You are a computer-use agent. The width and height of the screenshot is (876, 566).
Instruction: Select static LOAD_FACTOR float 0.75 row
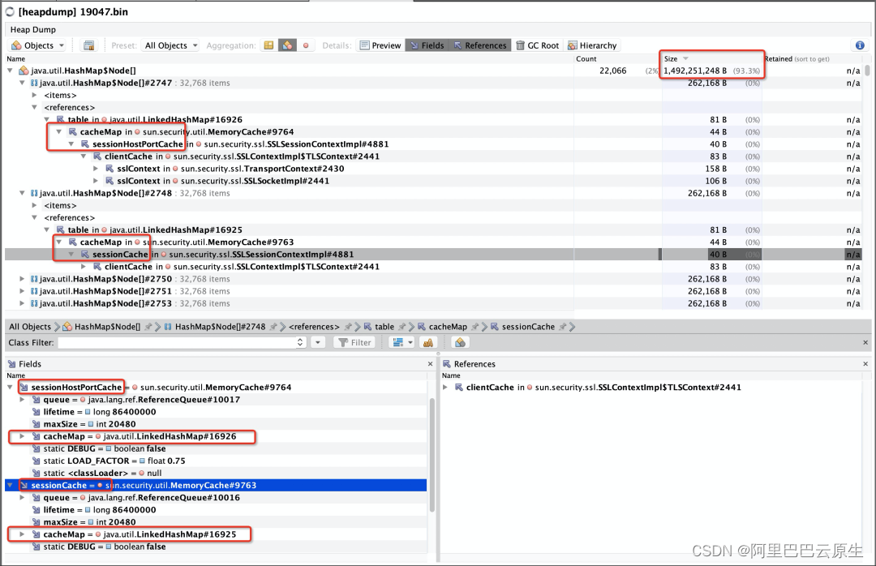[x=216, y=461]
